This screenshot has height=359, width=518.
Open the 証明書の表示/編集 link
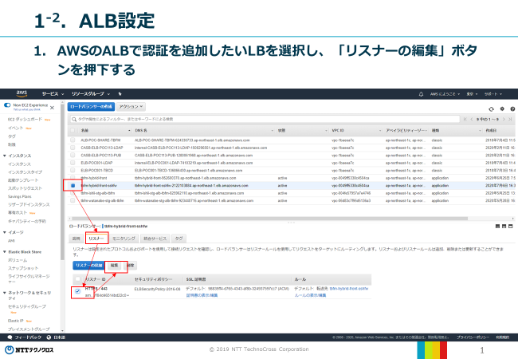tap(202, 295)
